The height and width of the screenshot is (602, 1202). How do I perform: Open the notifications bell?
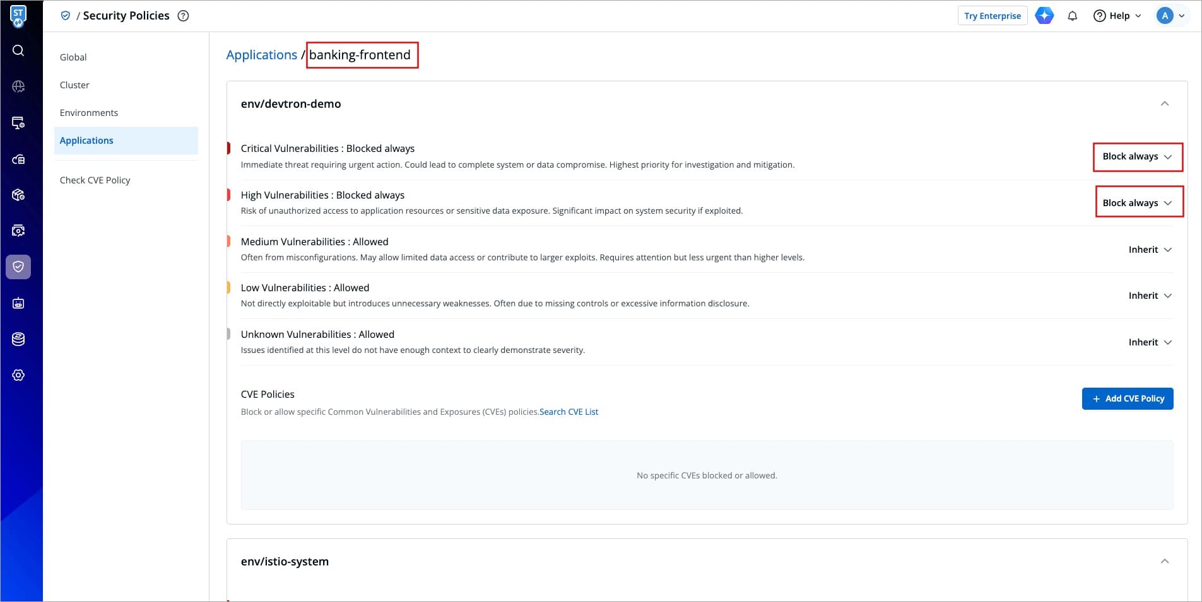point(1072,16)
